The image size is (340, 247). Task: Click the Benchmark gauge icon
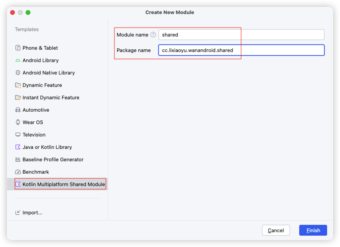(18, 172)
